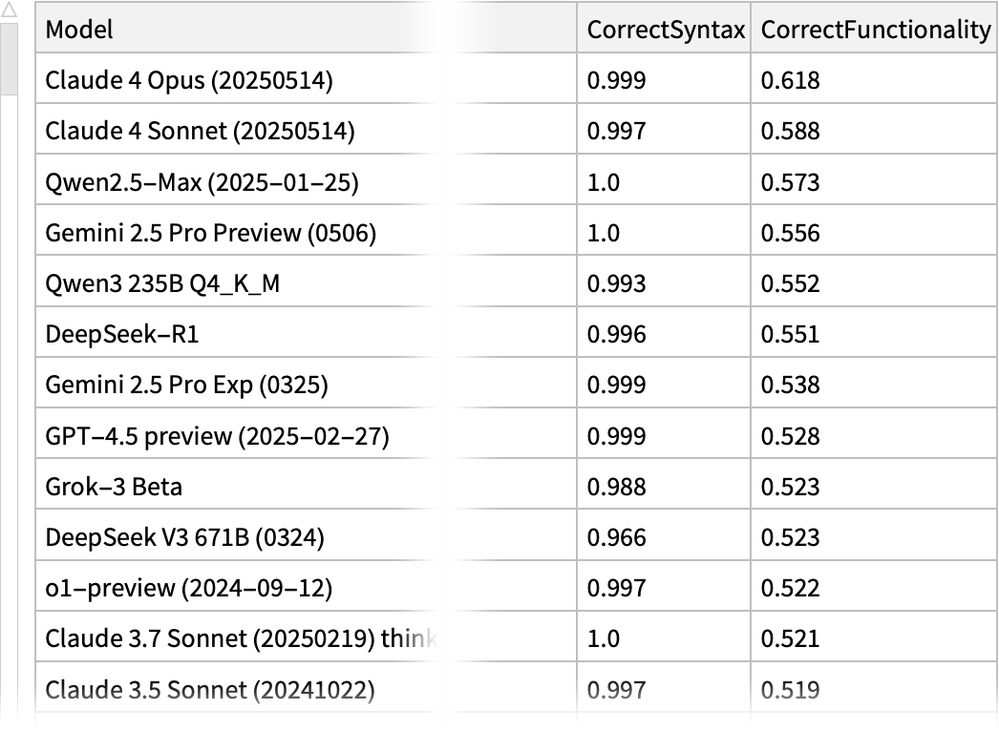Click the DeepSeek V3 671B (0324) cell
Image resolution: width=999 pixels, height=731 pixels.
tap(184, 537)
